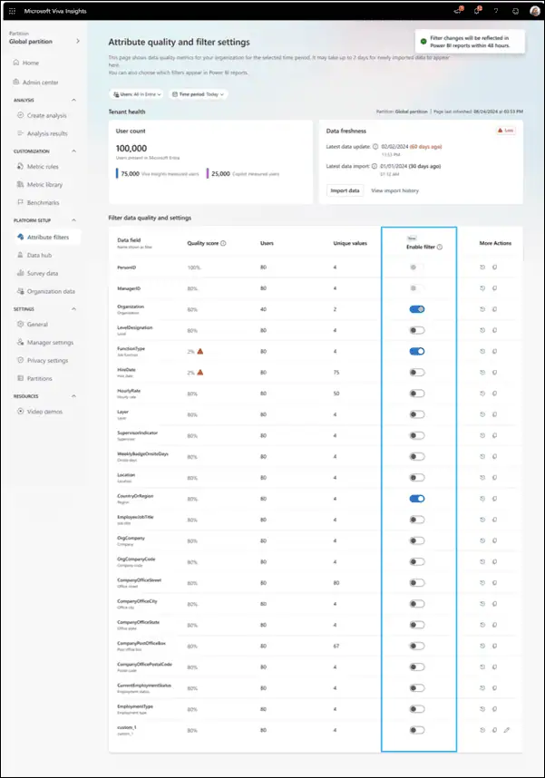Screen dimensions: 545x778
Task: Click the warning triangle in FunctionType row
Action: tap(200, 351)
